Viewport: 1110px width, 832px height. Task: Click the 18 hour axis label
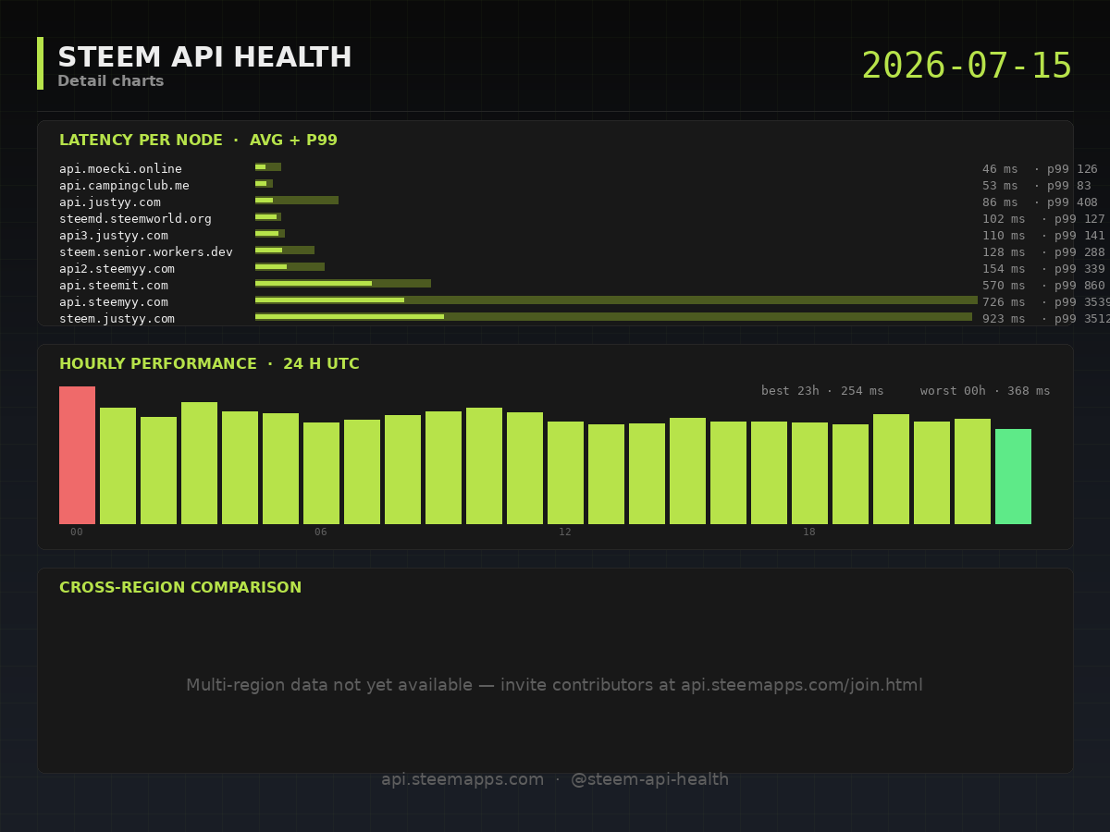tap(809, 532)
